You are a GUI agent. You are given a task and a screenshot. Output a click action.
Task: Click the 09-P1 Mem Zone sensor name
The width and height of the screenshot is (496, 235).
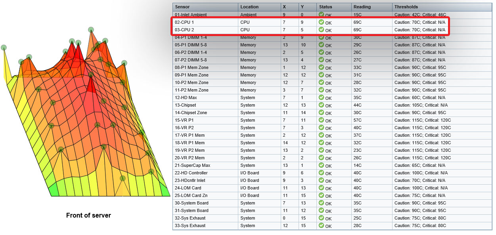pyautogui.click(x=192, y=75)
